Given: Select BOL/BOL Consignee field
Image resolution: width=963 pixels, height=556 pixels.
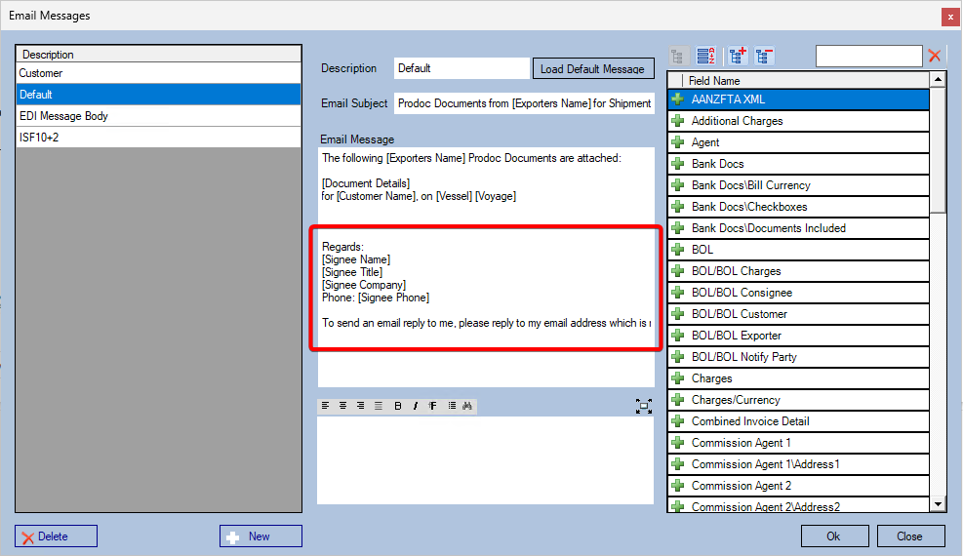Looking at the screenshot, I should [x=798, y=293].
